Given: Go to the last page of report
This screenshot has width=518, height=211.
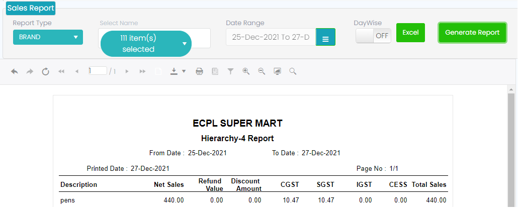Looking at the screenshot, I should [143, 71].
